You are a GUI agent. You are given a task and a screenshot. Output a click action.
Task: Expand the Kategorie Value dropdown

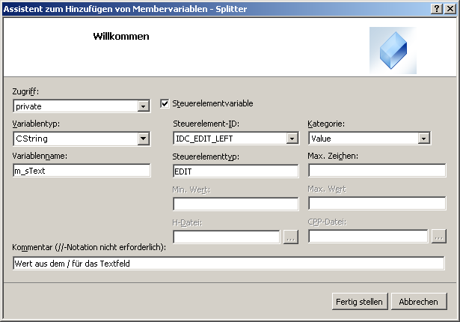[x=423, y=139]
